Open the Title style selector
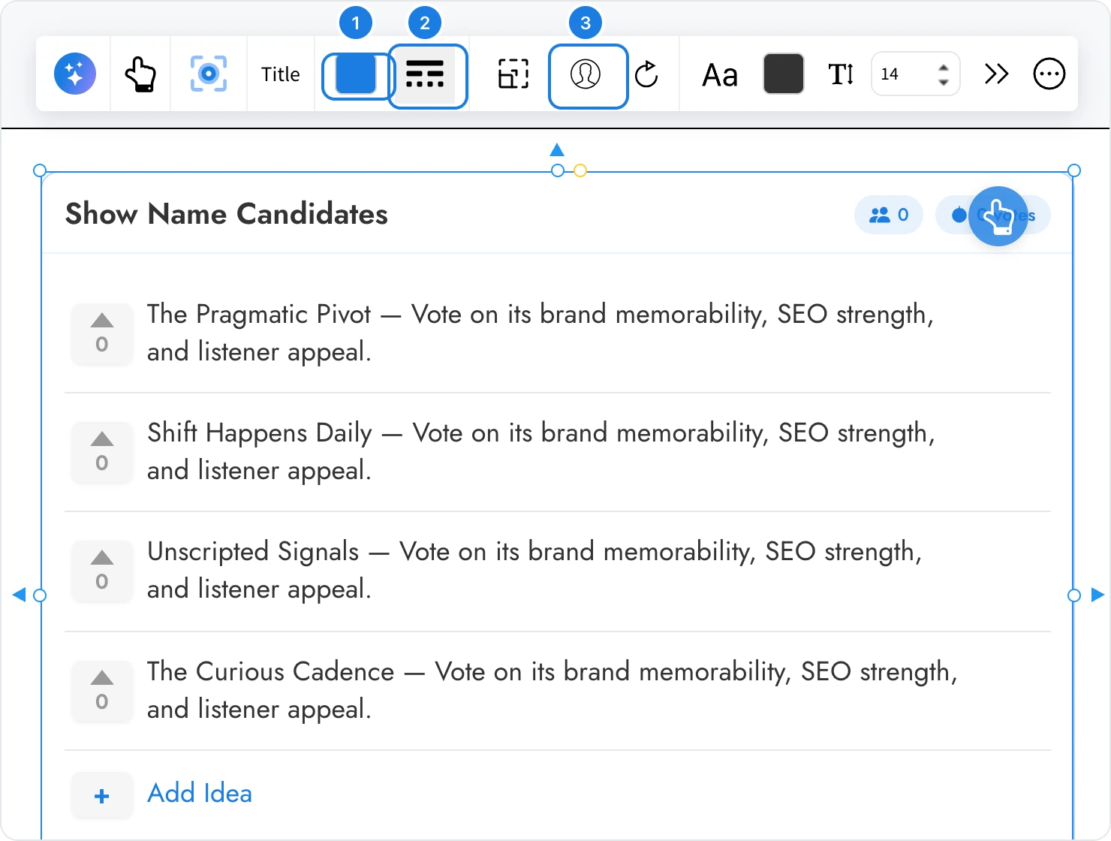This screenshot has width=1111, height=841. (281, 74)
